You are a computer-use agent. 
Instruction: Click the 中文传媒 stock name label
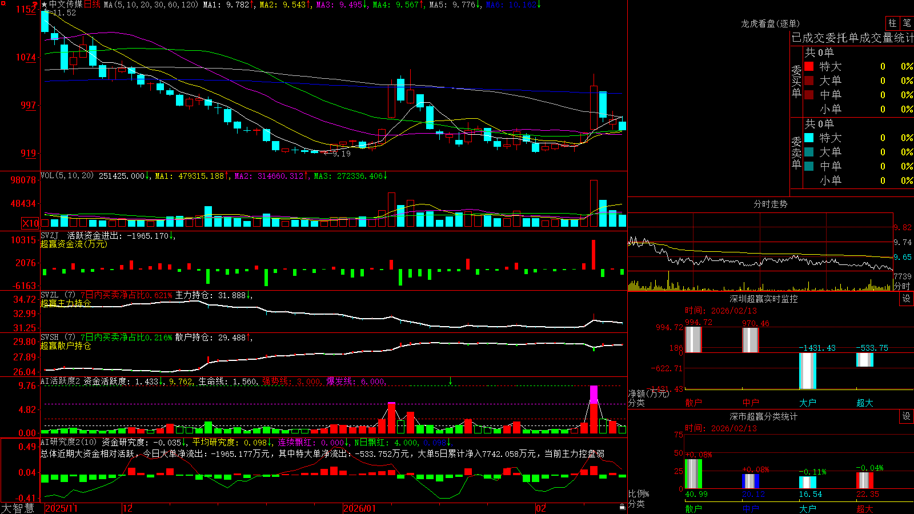(x=66, y=5)
